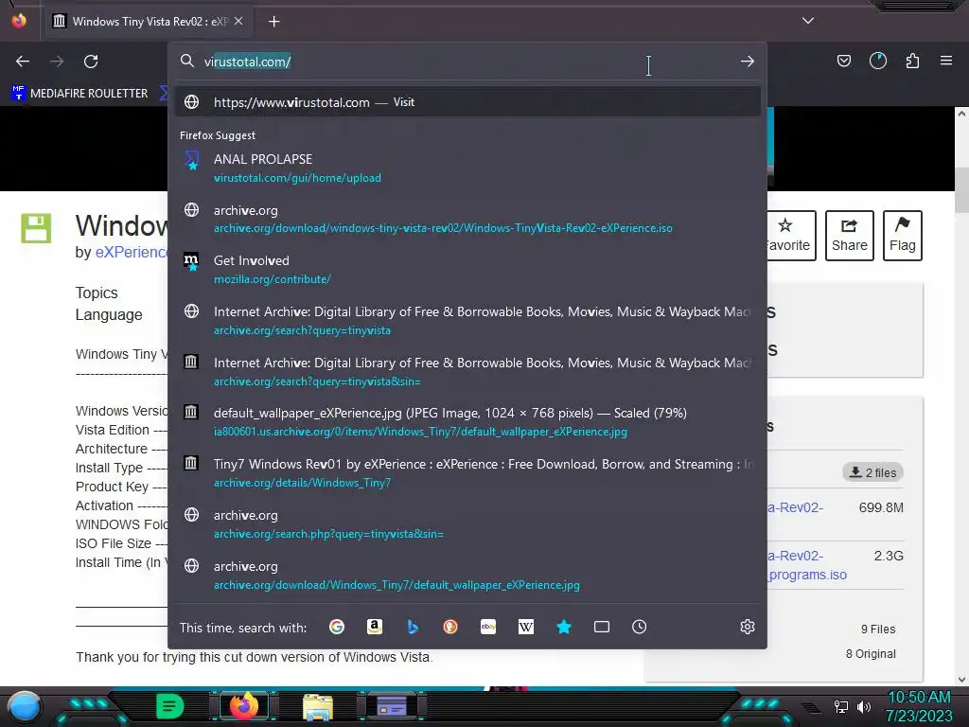This screenshot has height=727, width=969.
Task: Click the address bar text field
Action: click(467, 62)
